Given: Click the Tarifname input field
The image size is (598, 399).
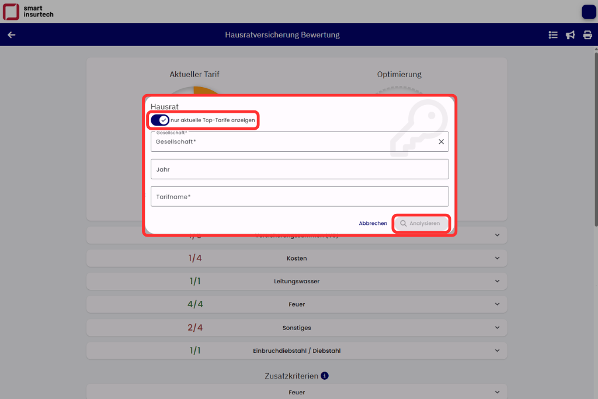Looking at the screenshot, I should point(299,197).
